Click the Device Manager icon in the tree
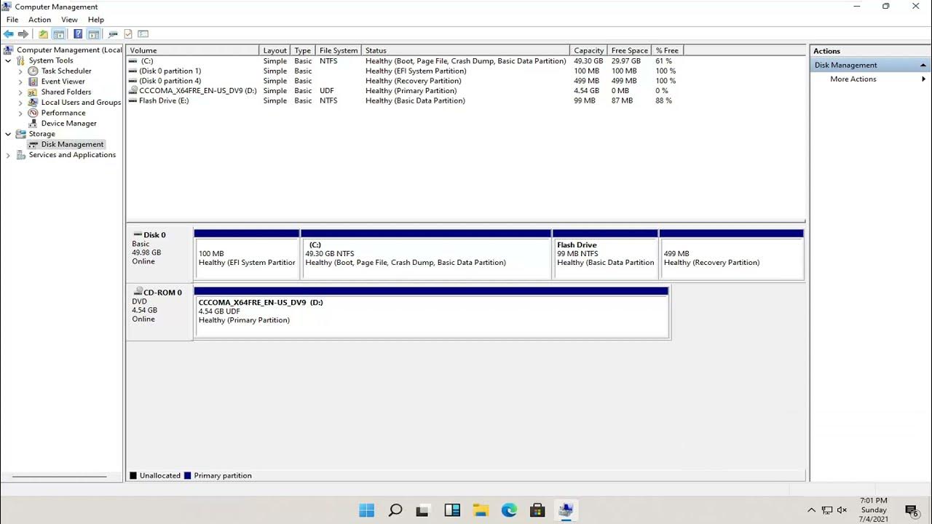932x524 pixels. coord(33,124)
